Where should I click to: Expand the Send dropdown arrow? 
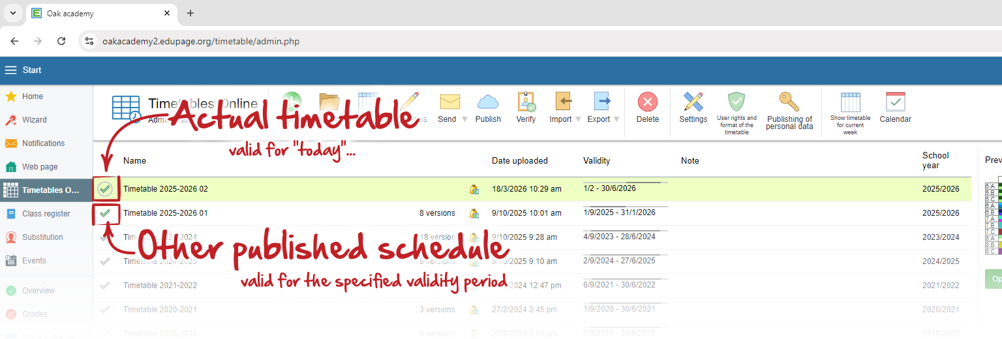464,119
